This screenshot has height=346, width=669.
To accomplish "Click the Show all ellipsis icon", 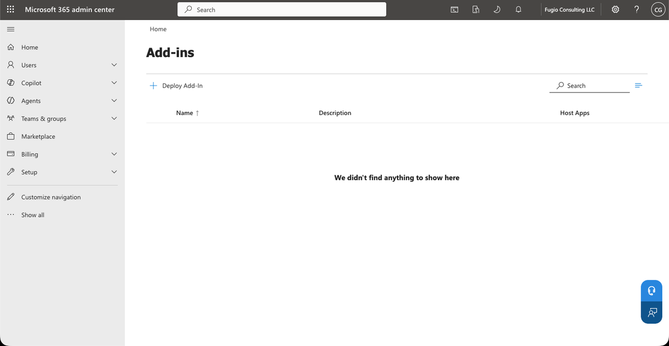I will [x=11, y=215].
